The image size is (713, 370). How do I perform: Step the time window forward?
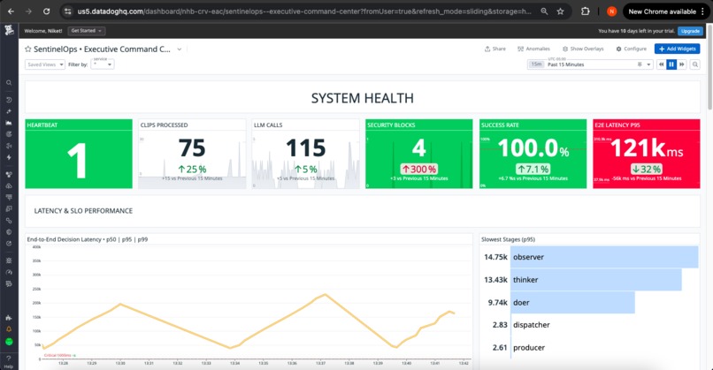pyautogui.click(x=682, y=64)
